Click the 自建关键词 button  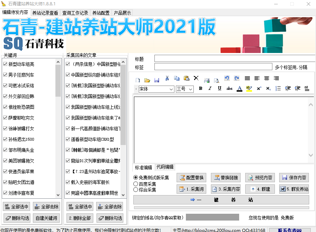coord(46,218)
